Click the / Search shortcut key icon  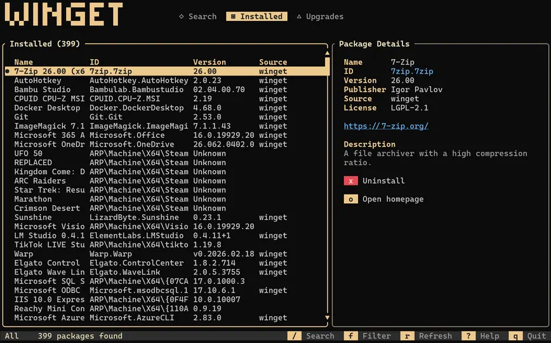(295, 336)
